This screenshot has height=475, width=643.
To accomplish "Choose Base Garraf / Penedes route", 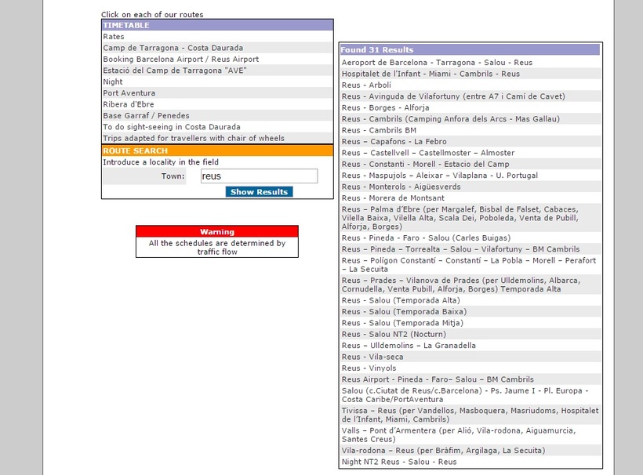I will click(x=146, y=115).
